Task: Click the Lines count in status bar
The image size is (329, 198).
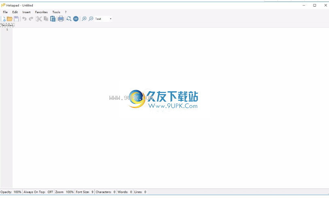Action: 140,192
